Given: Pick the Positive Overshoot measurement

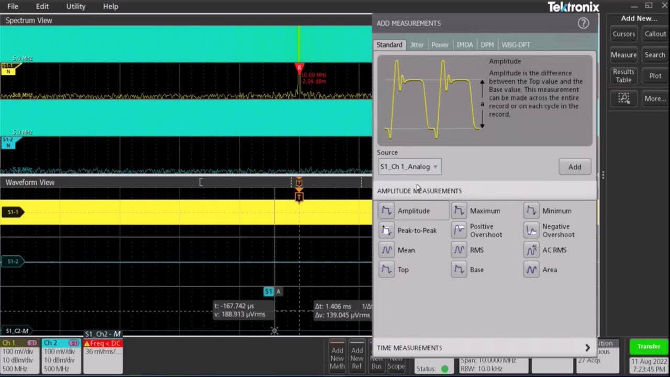Looking at the screenshot, I should (x=459, y=230).
